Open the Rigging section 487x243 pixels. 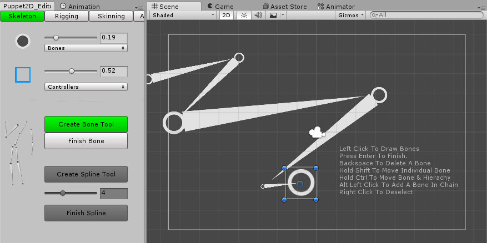[x=67, y=16]
